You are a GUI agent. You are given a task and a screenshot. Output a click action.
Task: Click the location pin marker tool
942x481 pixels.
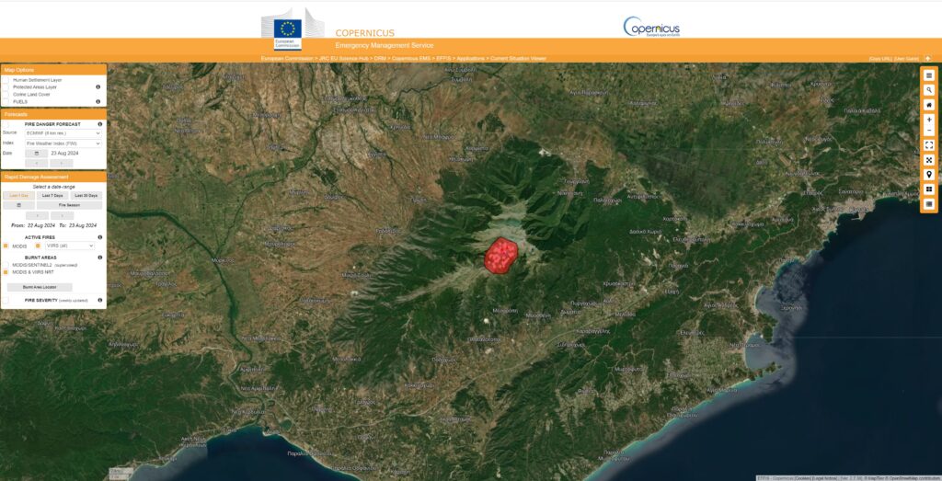coord(928,174)
